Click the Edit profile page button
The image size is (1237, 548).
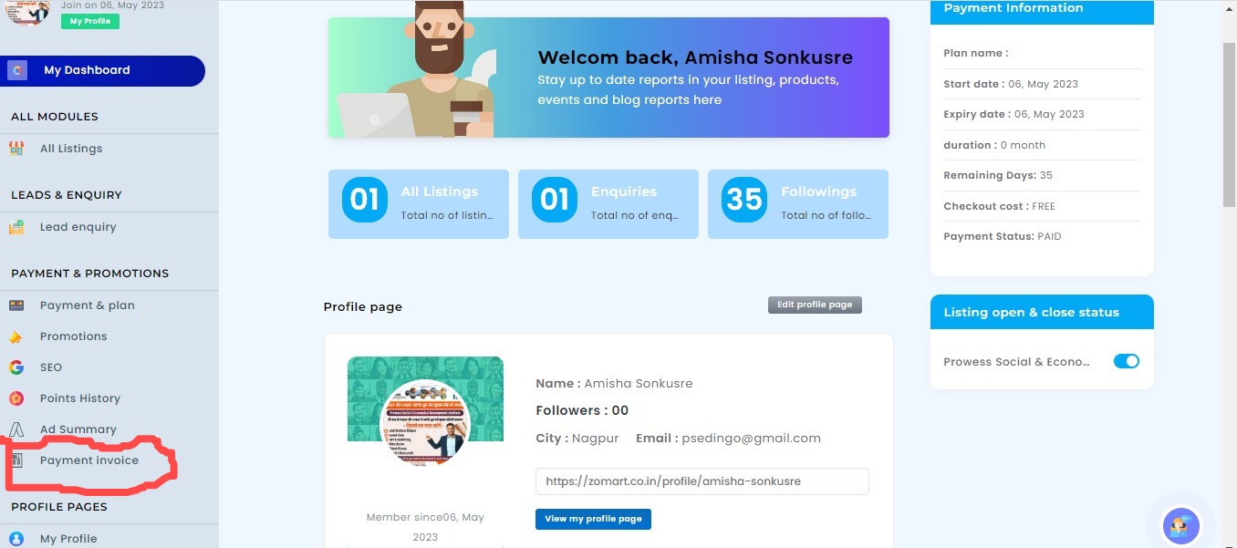(815, 305)
